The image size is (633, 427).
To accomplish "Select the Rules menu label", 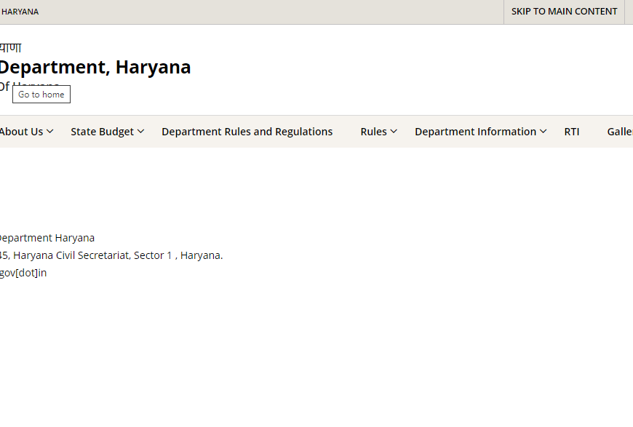I will tap(373, 132).
